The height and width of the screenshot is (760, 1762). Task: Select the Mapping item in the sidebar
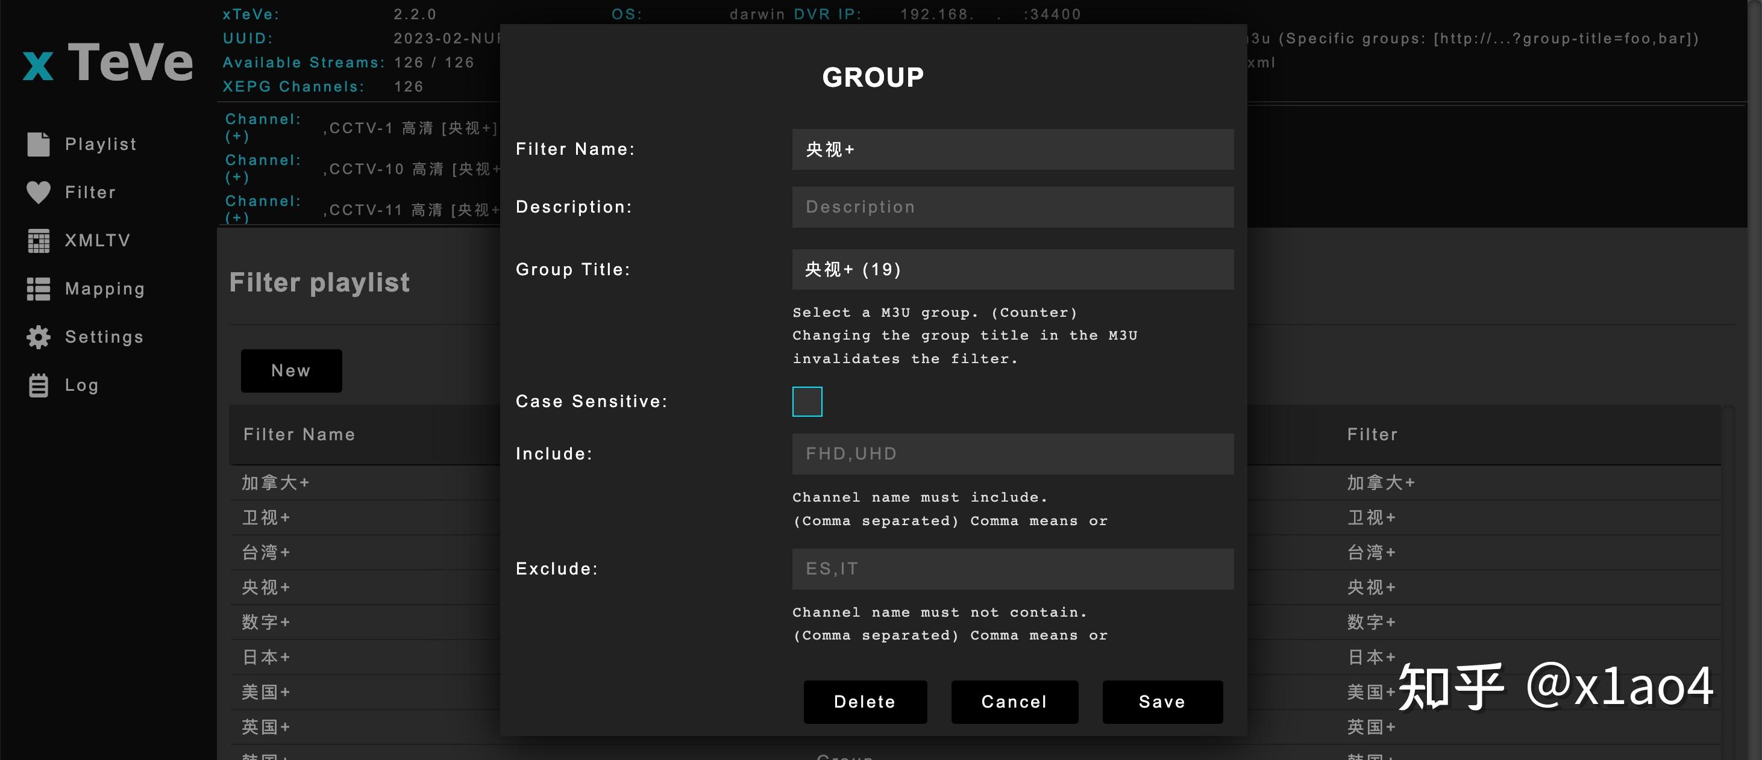click(x=105, y=288)
